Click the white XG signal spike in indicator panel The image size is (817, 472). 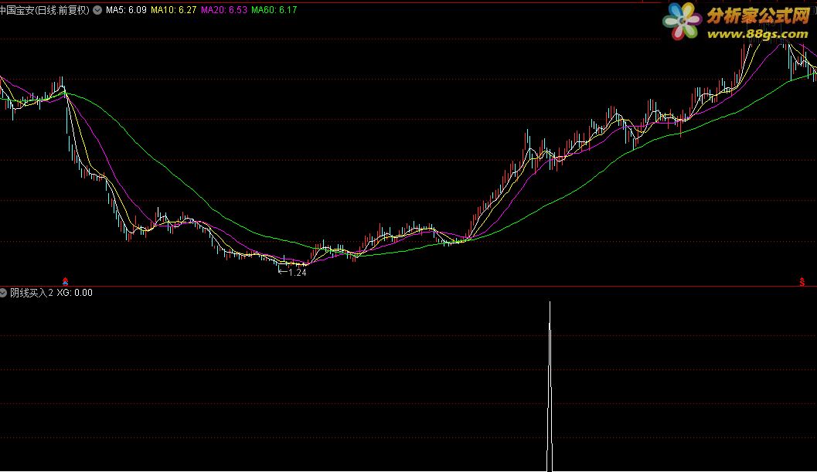pyautogui.click(x=550, y=386)
